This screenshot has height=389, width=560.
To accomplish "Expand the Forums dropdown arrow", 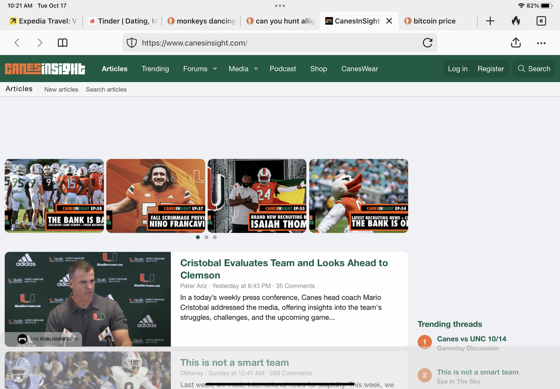I will pos(215,69).
